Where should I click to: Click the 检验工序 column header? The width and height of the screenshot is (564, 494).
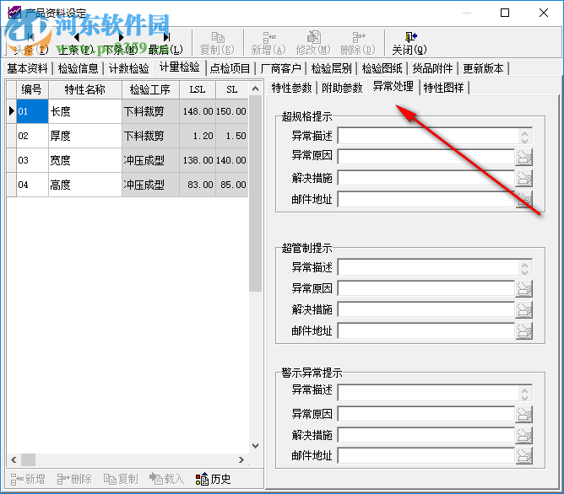click(x=150, y=89)
